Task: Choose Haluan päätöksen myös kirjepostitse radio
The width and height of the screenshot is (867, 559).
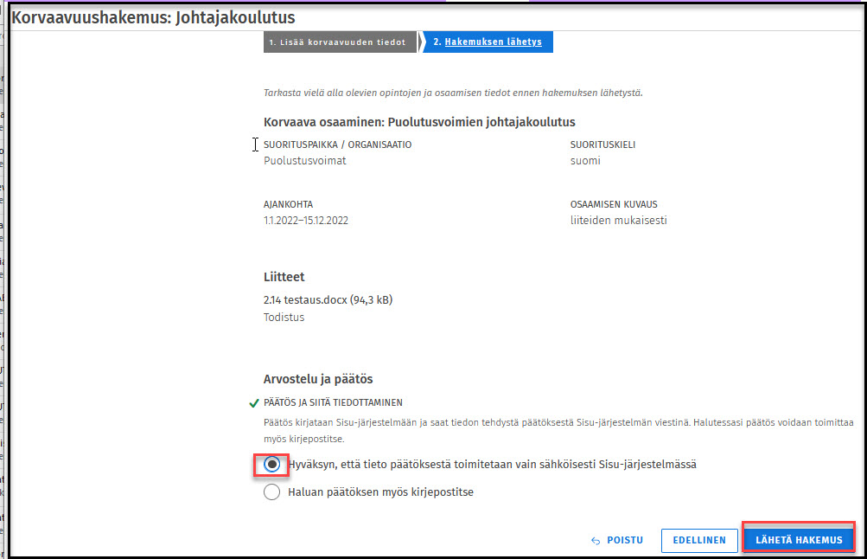Action: coord(272,492)
